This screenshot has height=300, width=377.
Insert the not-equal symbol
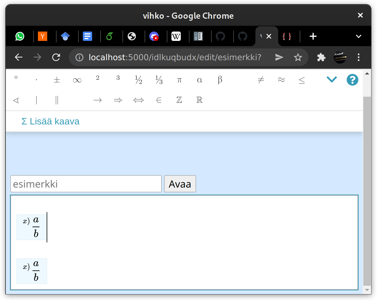[261, 79]
